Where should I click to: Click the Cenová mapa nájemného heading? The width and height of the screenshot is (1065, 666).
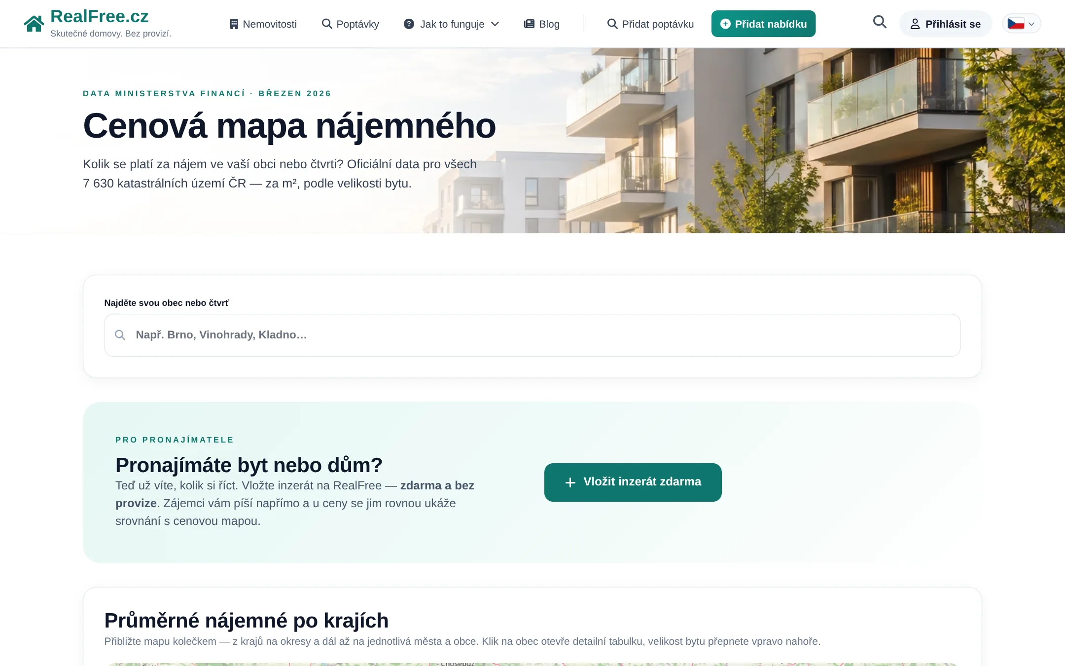(x=289, y=126)
